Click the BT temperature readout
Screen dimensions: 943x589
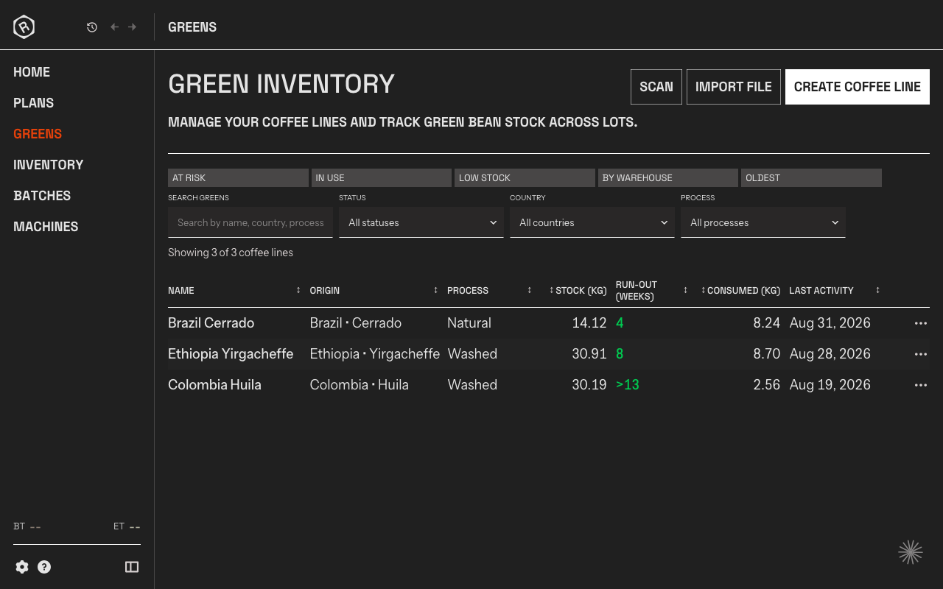[x=27, y=526]
